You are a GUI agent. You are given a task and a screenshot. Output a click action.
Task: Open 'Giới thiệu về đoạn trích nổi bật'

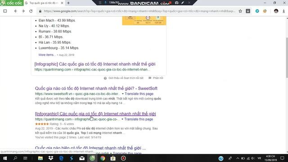click(x=126, y=78)
